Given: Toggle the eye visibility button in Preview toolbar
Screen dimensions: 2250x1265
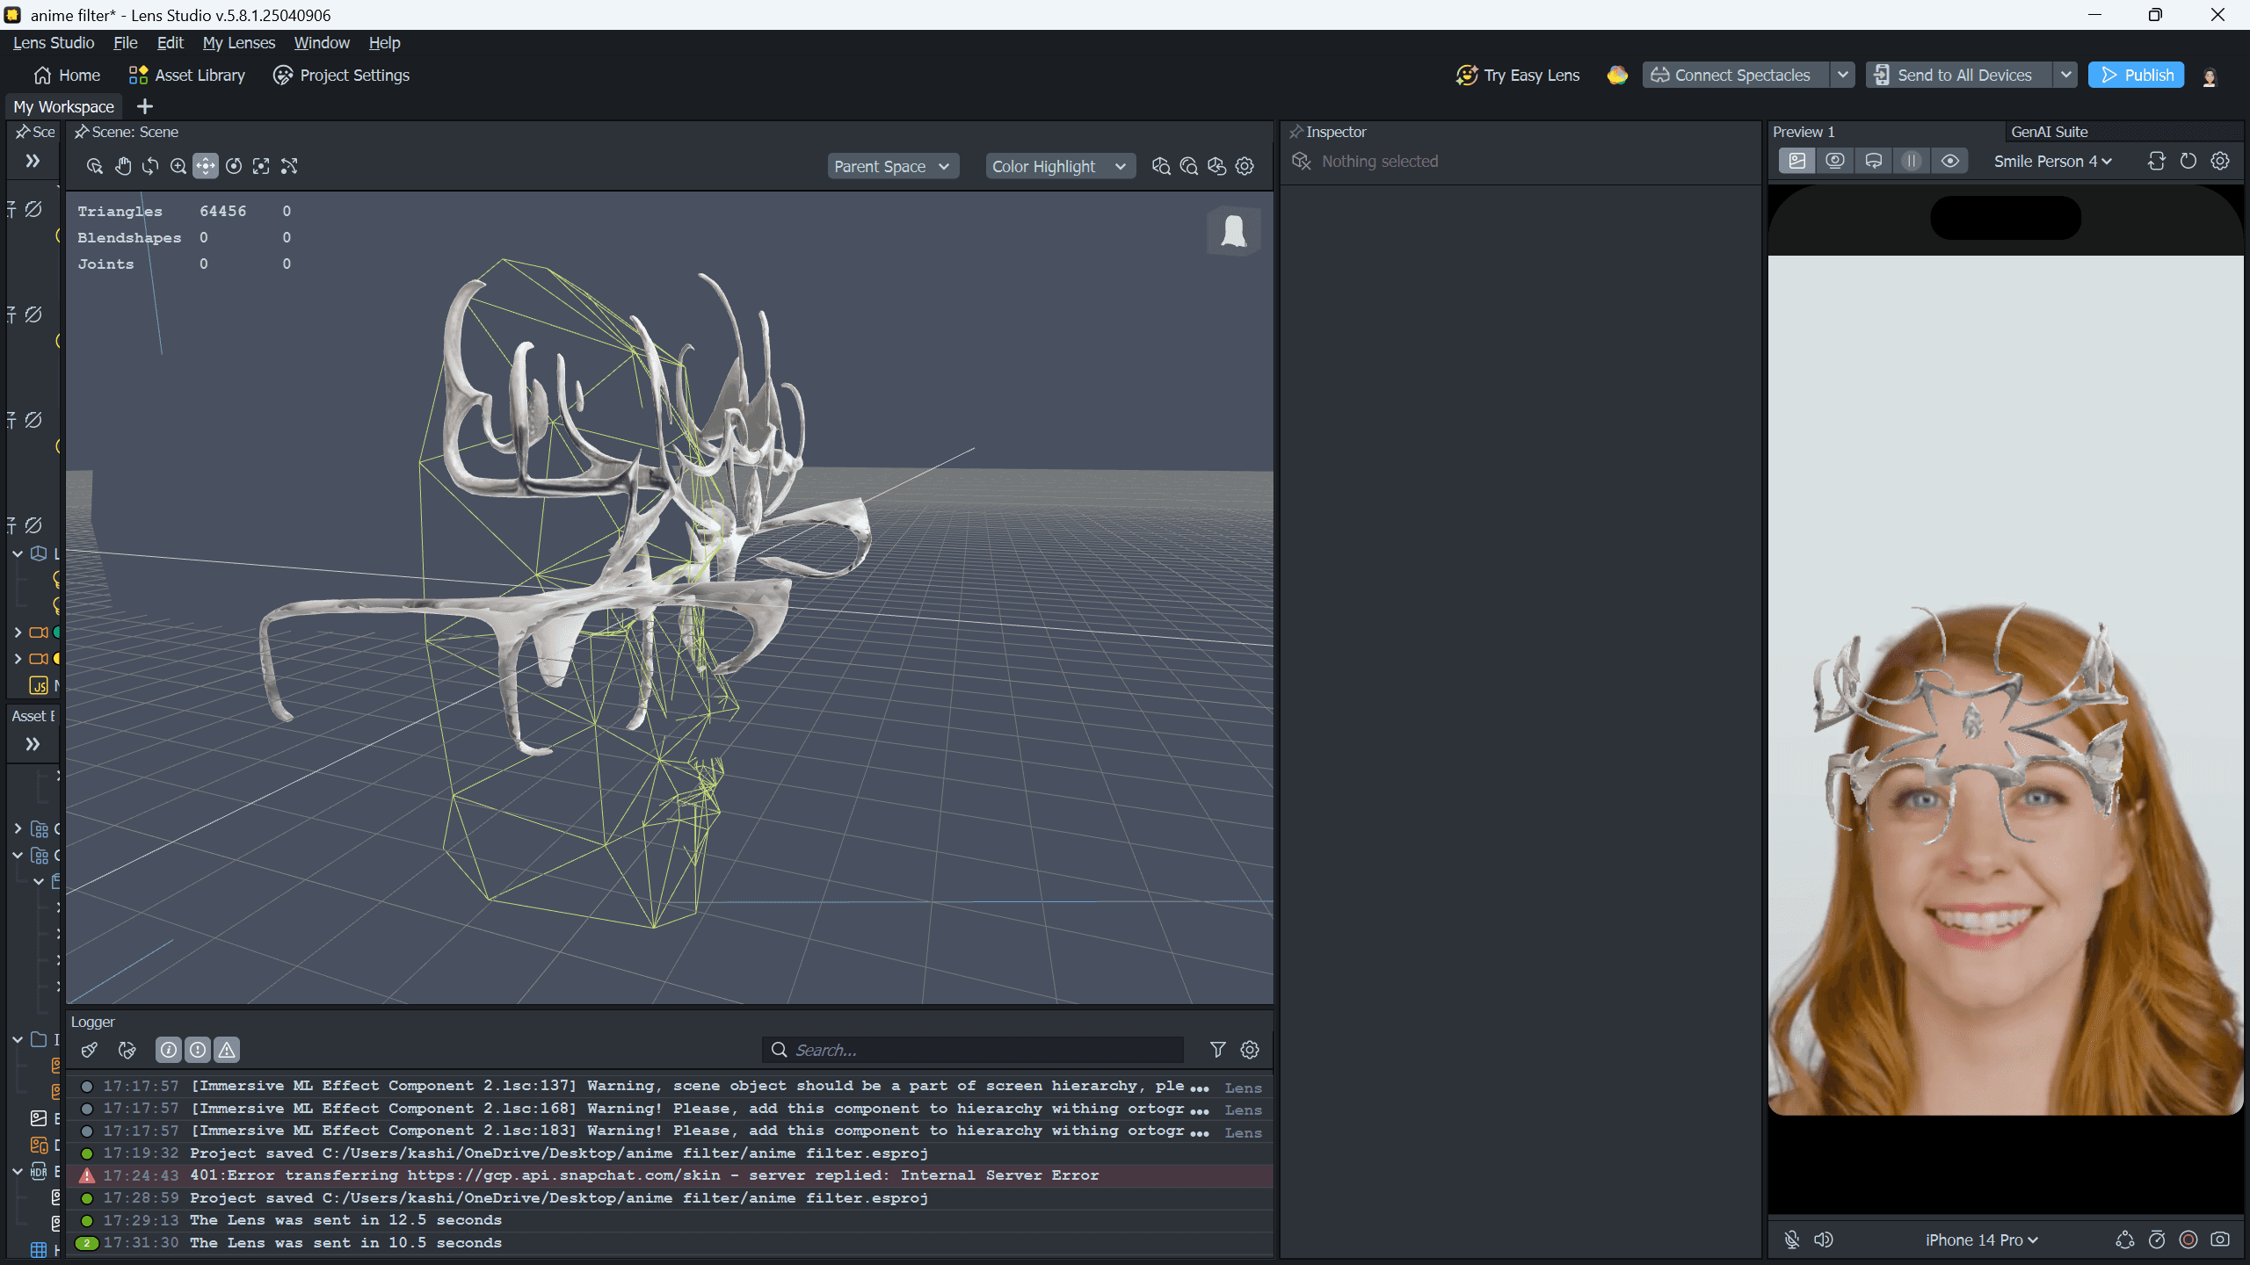Looking at the screenshot, I should tap(1950, 161).
